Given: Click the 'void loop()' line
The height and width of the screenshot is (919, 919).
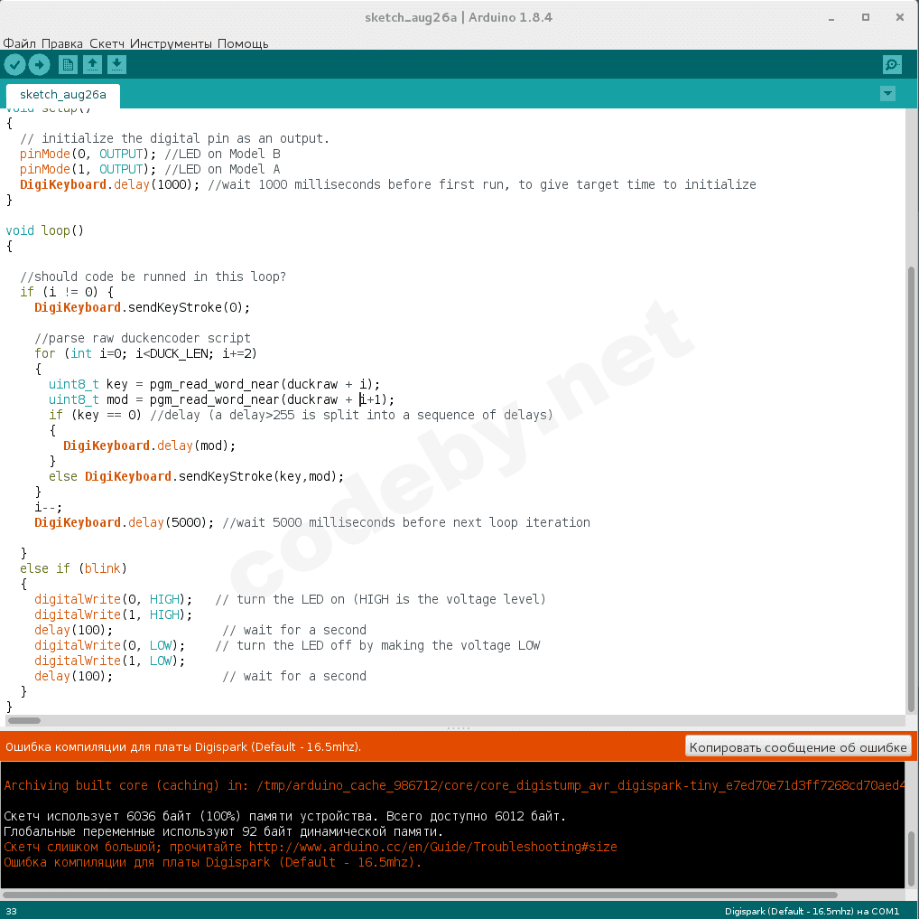Looking at the screenshot, I should coord(44,230).
